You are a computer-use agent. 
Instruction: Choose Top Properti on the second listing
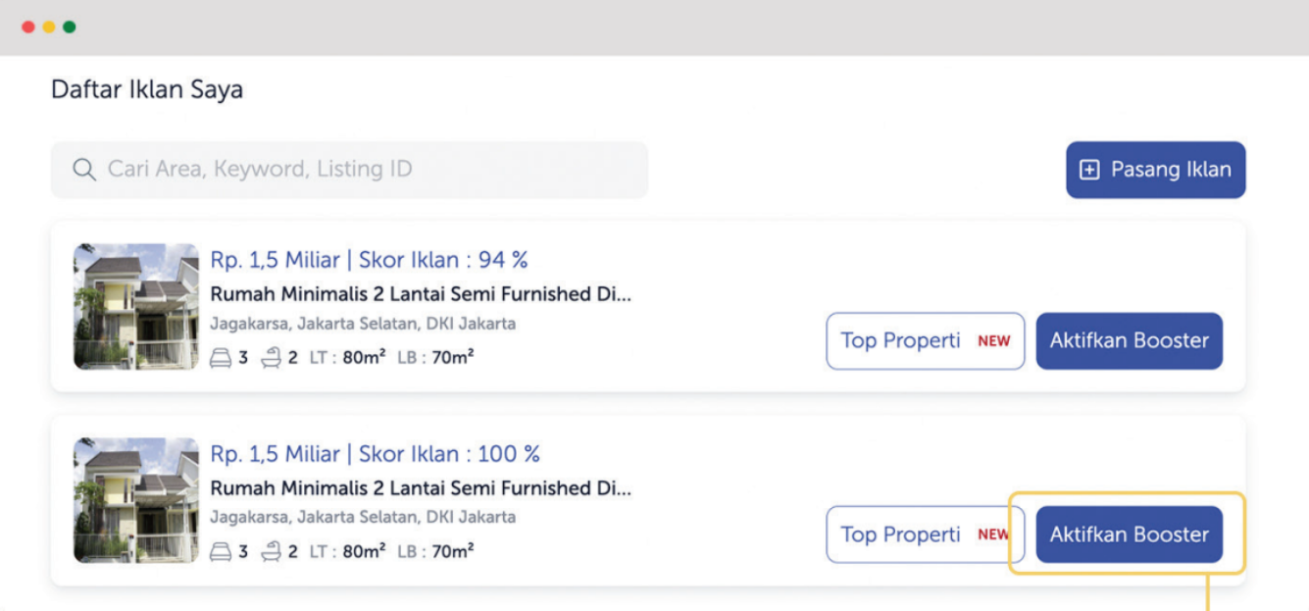coord(926,535)
